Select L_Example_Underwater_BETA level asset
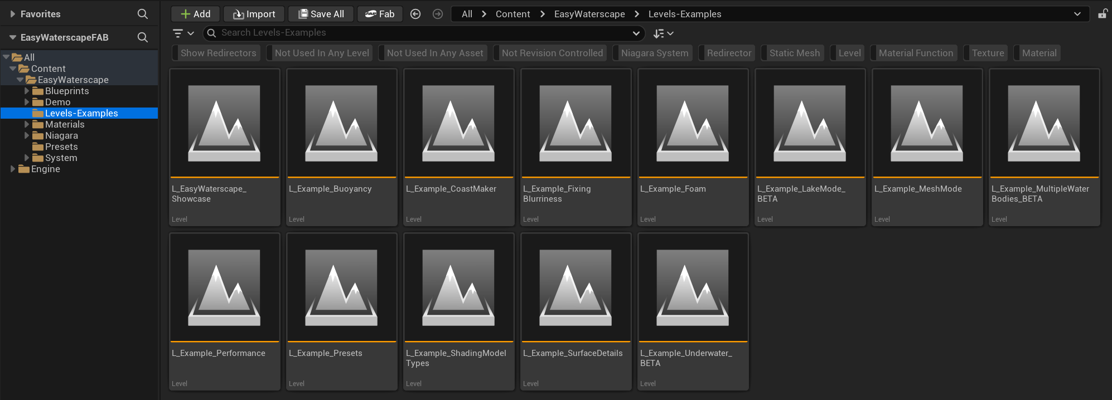 693,311
